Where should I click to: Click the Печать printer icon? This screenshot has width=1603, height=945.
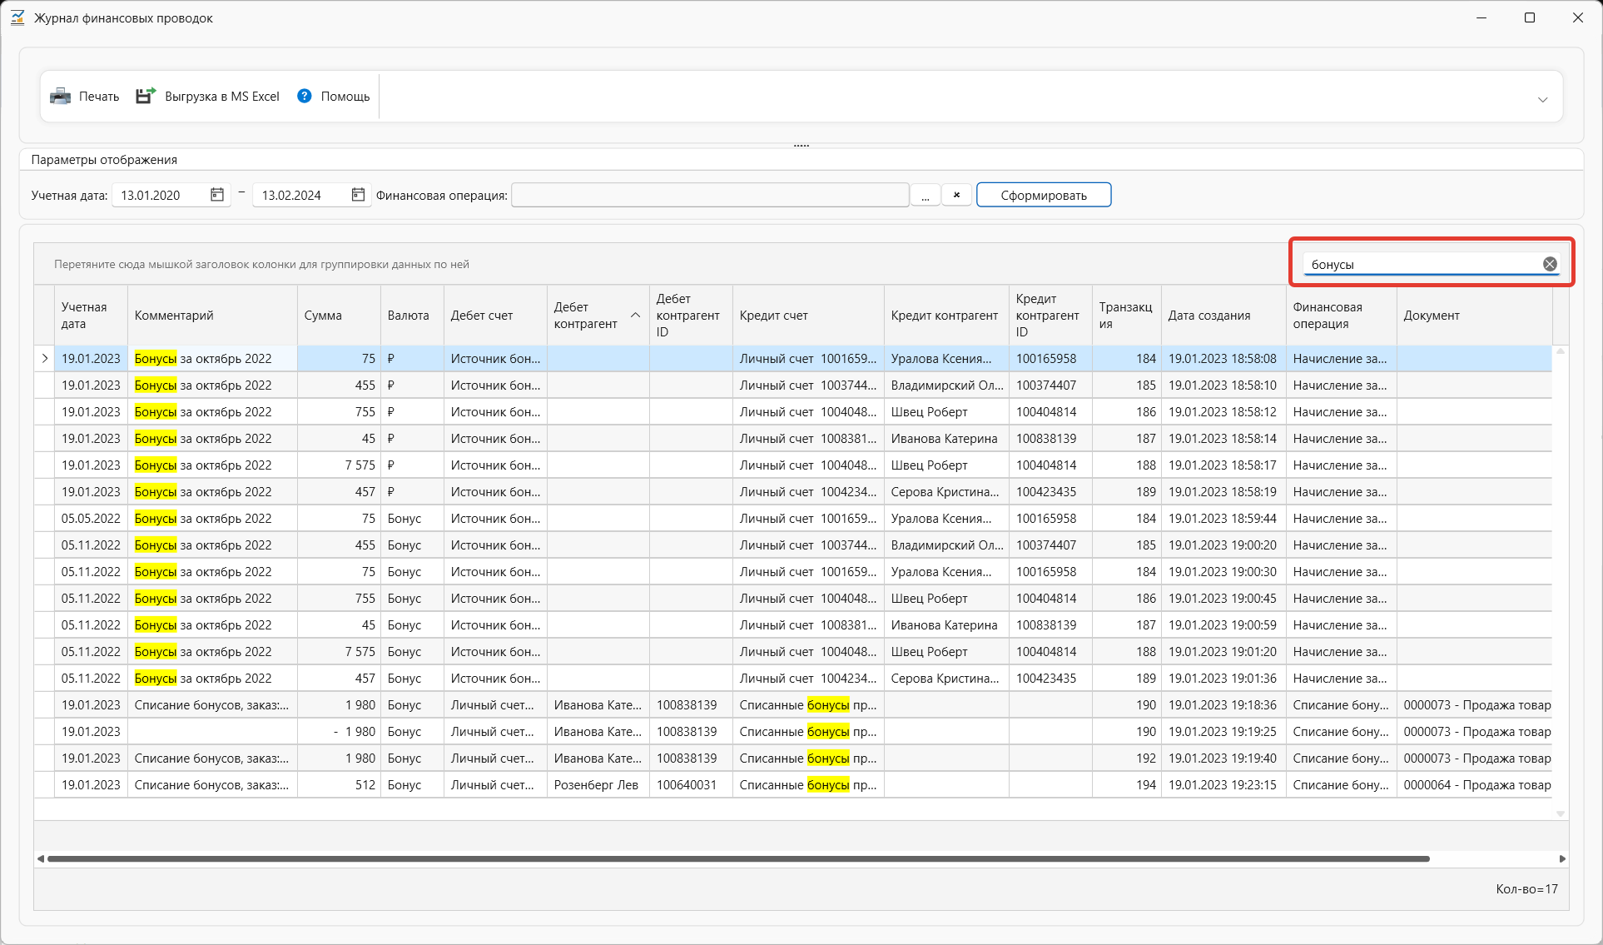point(60,96)
